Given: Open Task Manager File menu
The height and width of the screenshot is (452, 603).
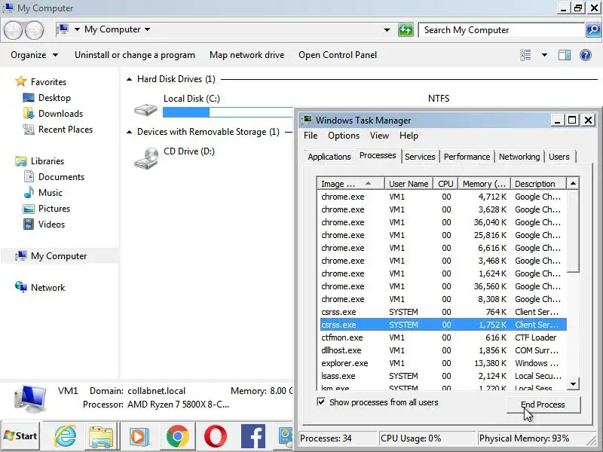Looking at the screenshot, I should click(311, 136).
